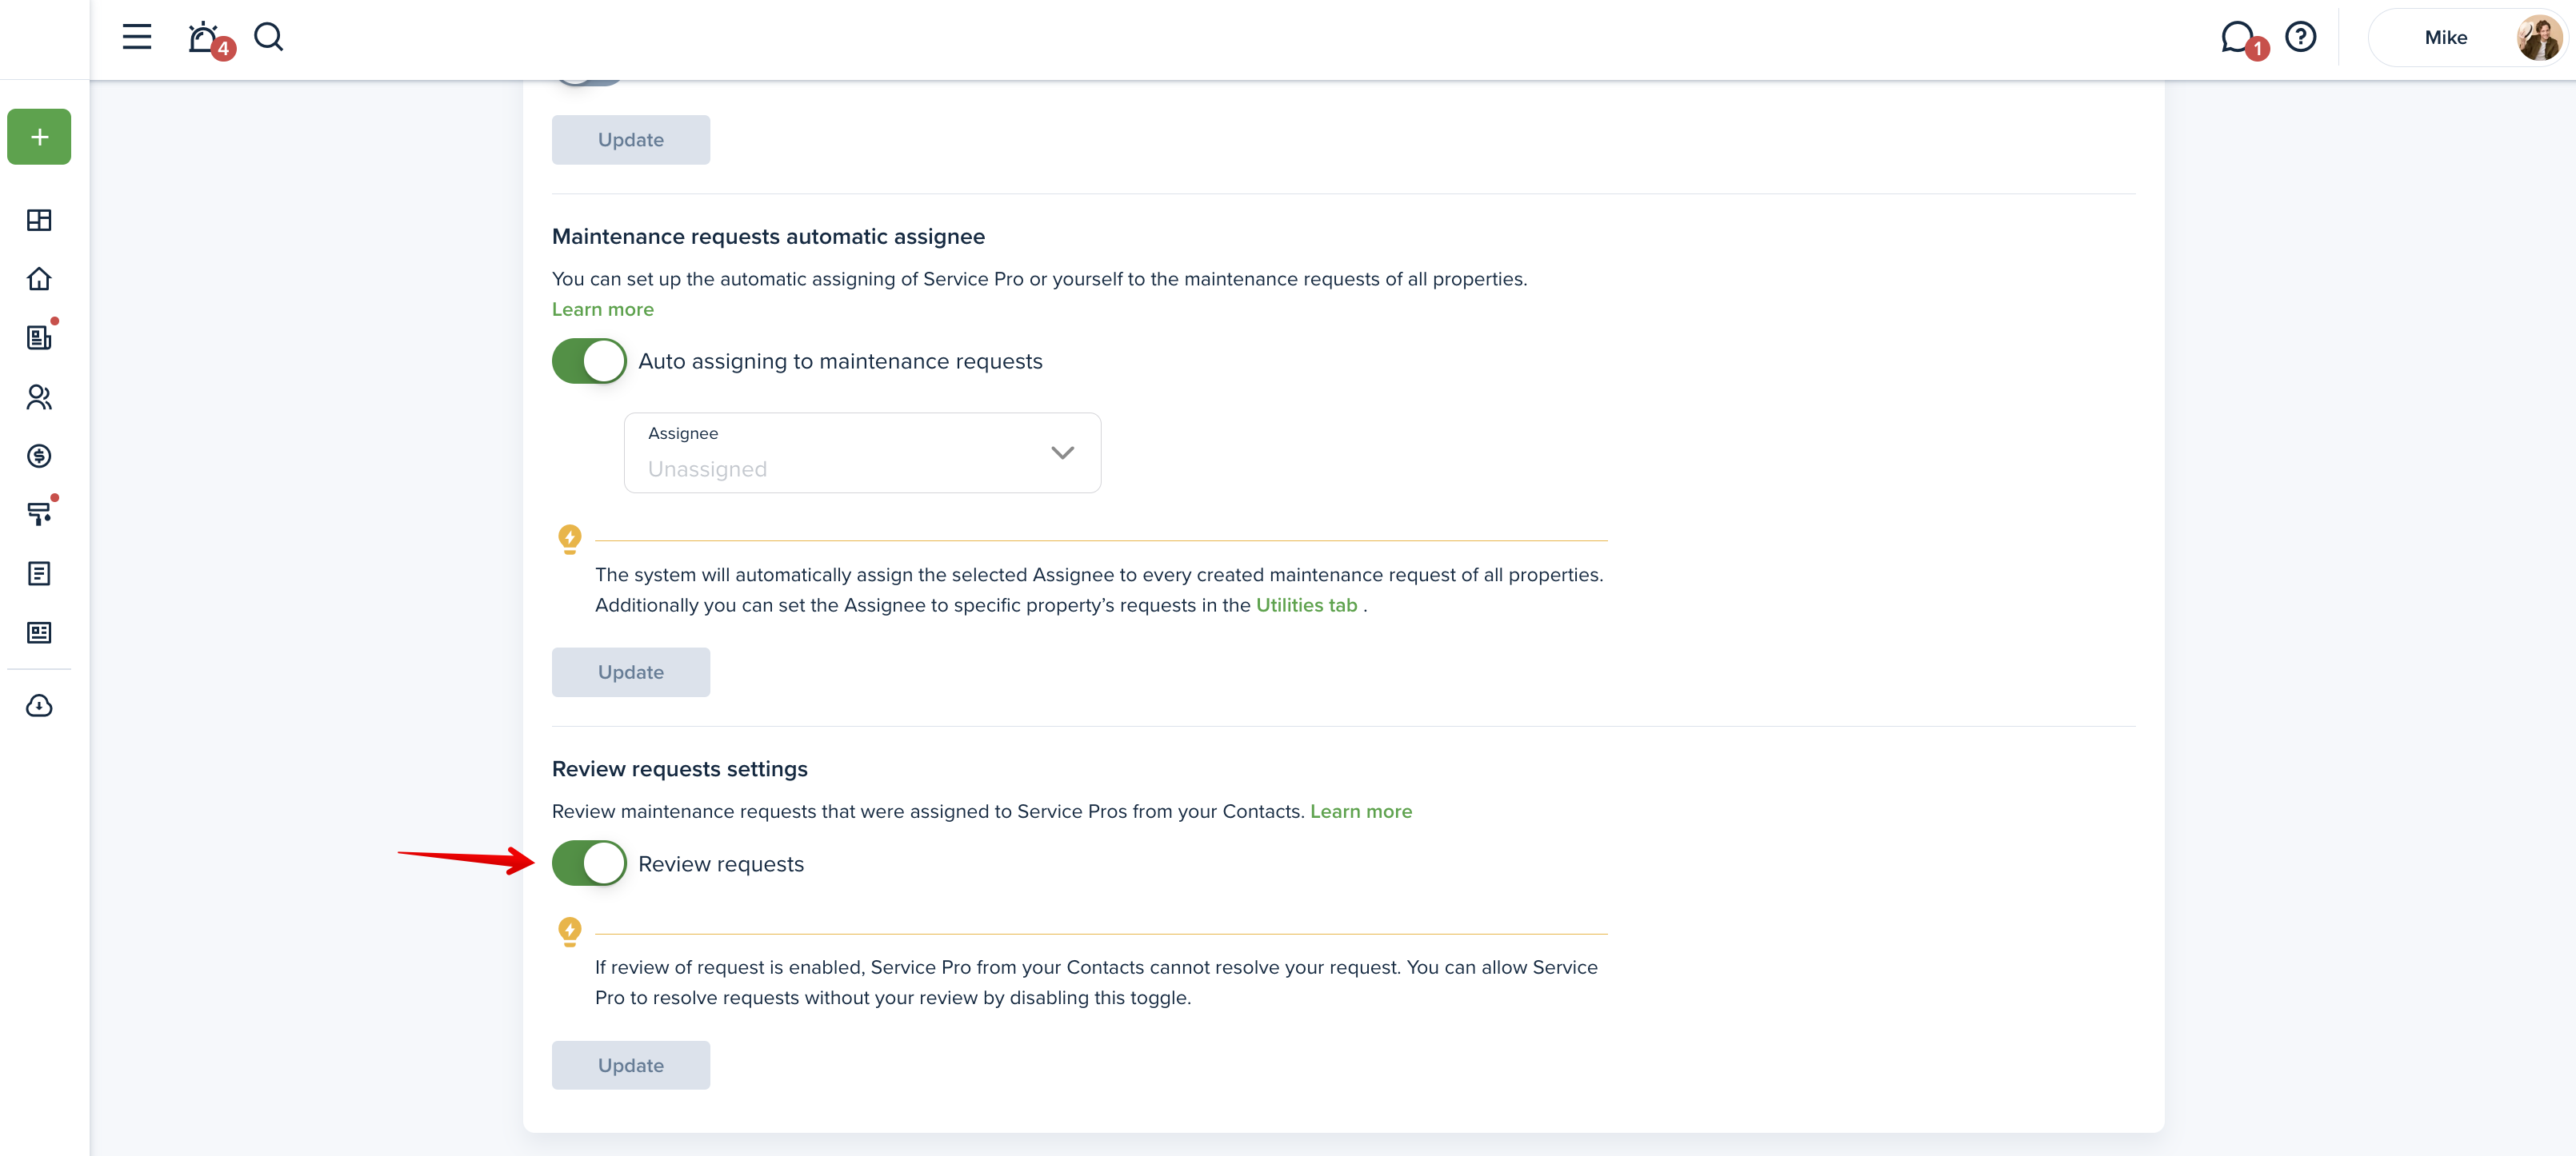Open the contacts people icon in sidebar
The width and height of the screenshot is (2576, 1156).
[x=39, y=397]
